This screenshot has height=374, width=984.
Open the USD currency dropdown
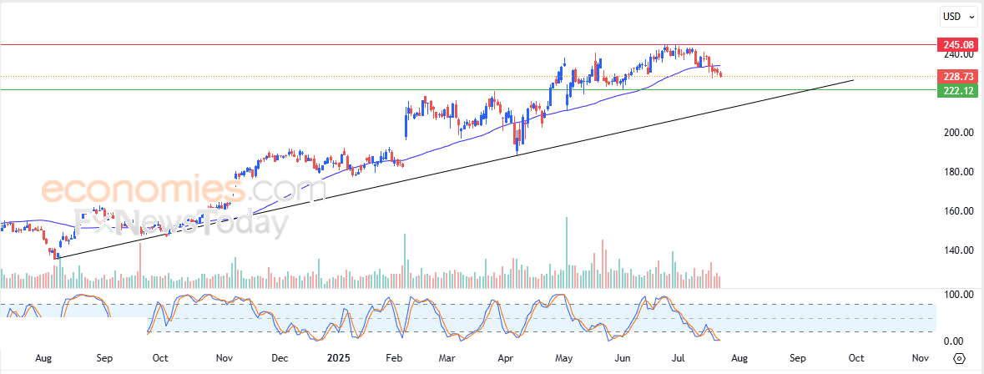tap(960, 17)
